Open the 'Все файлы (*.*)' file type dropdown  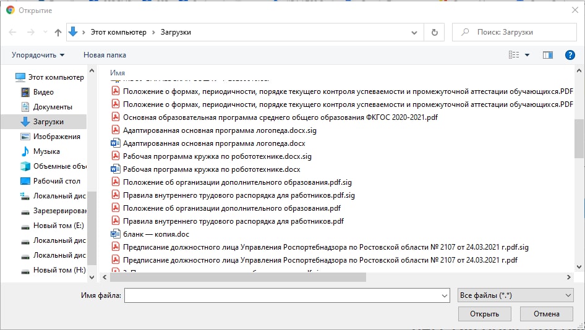[515, 295]
